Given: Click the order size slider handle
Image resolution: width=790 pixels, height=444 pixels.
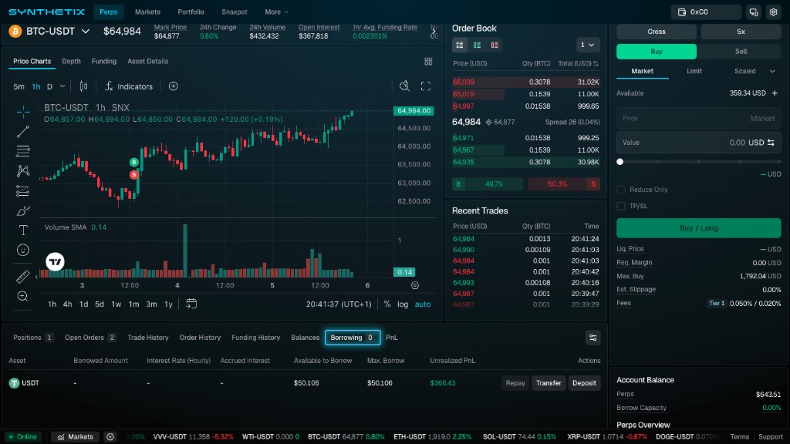Looking at the screenshot, I should (620, 162).
